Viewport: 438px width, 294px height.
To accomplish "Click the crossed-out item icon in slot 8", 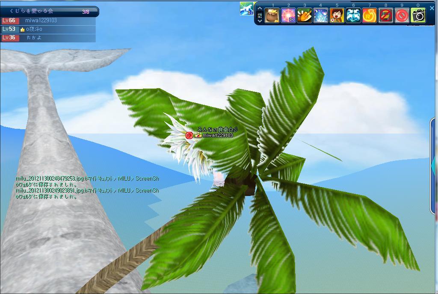I will point(386,16).
